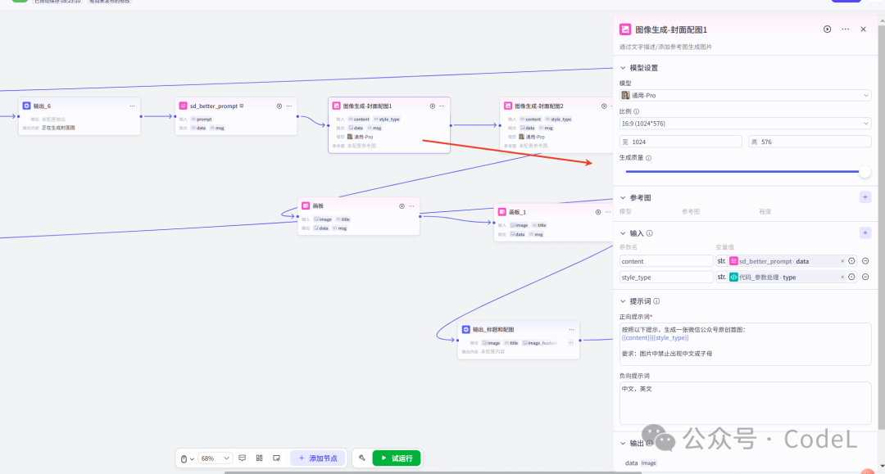Remove the style_type input parameter row

[x=865, y=277]
